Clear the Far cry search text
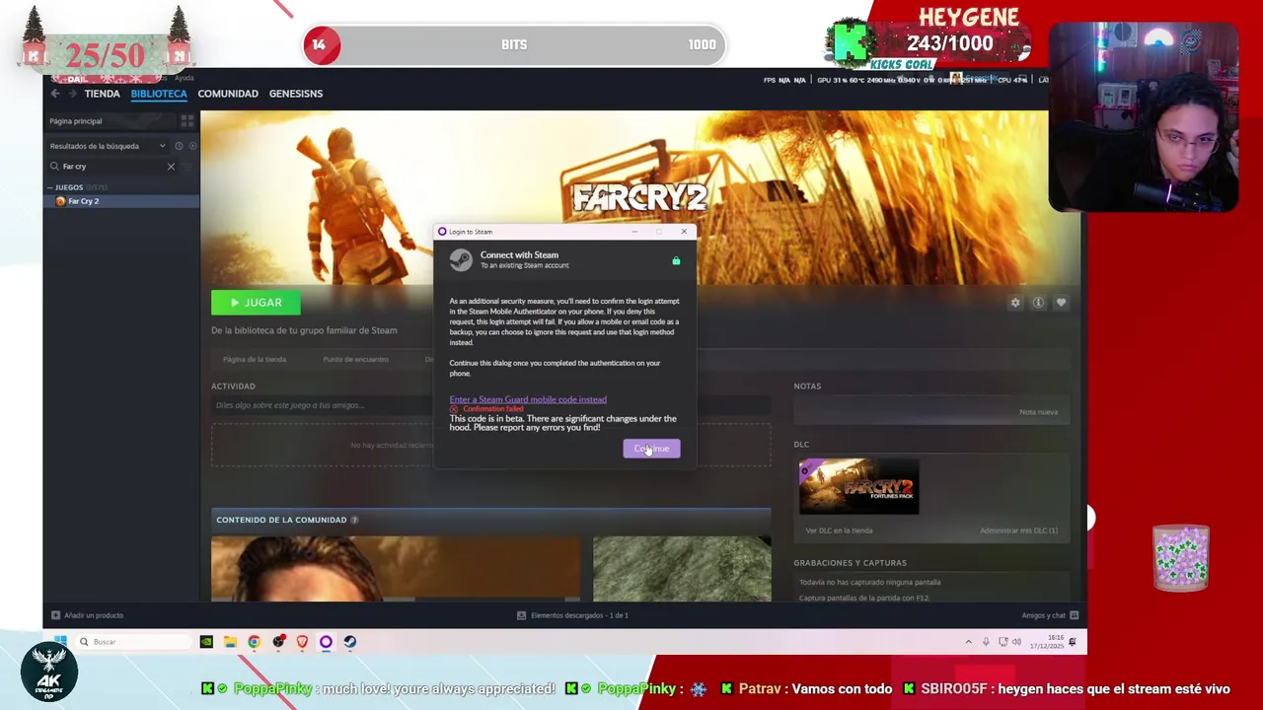The width and height of the screenshot is (1263, 710). click(171, 167)
